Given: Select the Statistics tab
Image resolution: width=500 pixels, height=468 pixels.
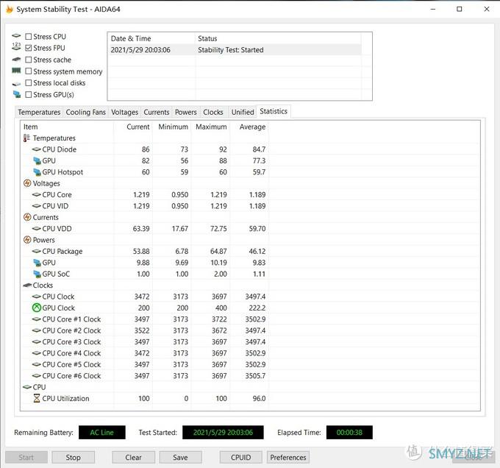Looking at the screenshot, I should 274,111.
